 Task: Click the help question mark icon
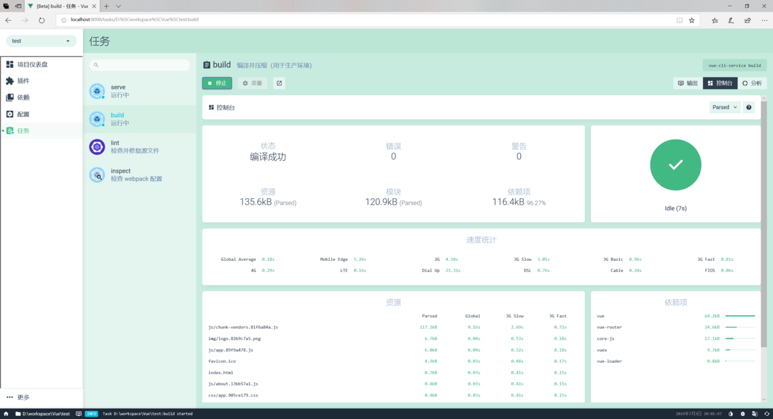749,107
